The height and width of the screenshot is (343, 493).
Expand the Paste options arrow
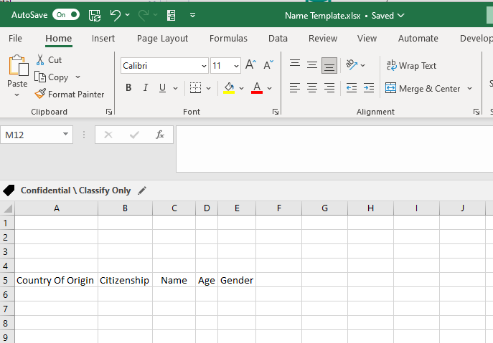tap(17, 95)
